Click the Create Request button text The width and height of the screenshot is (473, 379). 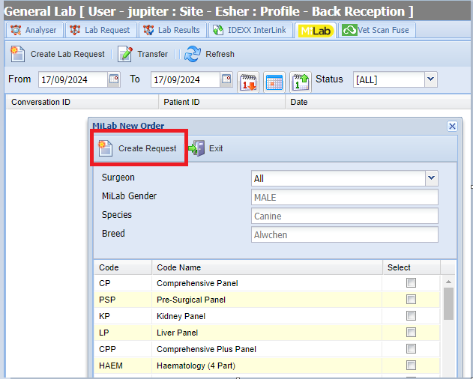click(x=147, y=148)
